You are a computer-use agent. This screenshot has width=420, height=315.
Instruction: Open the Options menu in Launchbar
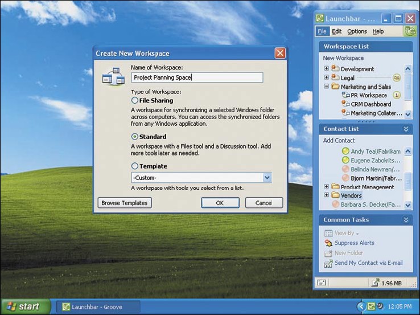click(357, 31)
